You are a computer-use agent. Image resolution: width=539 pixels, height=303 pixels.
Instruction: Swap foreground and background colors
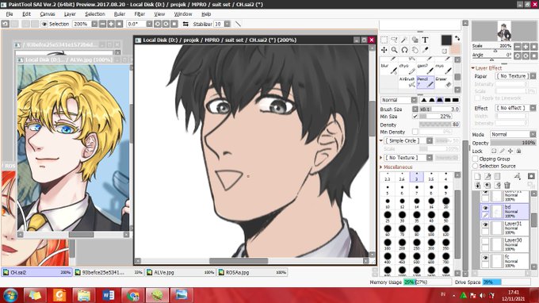coord(457,38)
